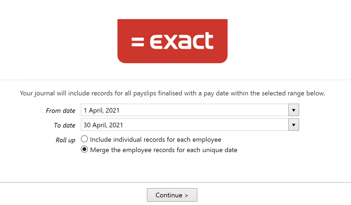Select Merge the employee records radio button

point(84,149)
